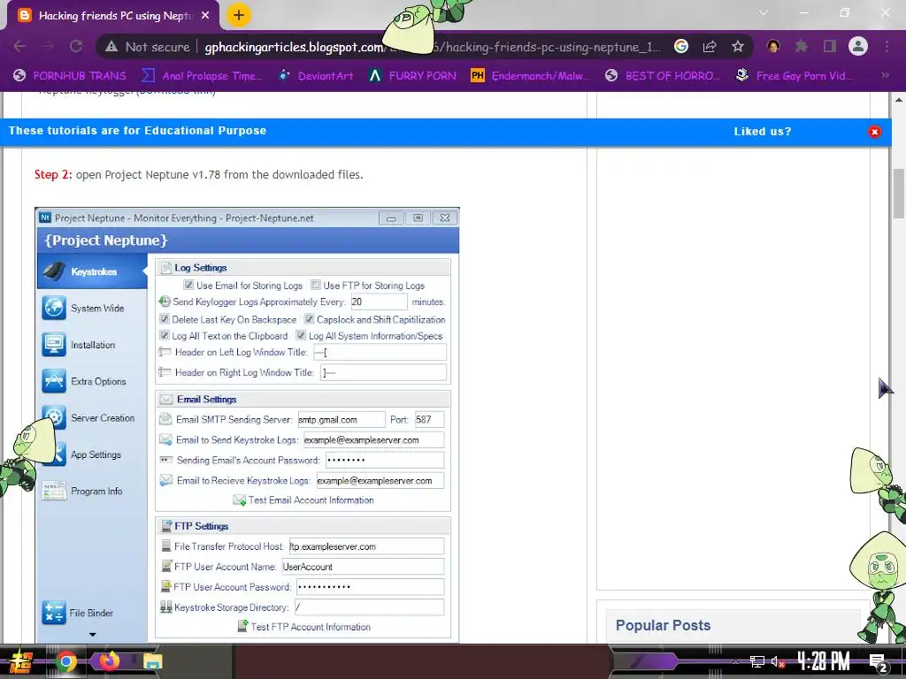
Task: Open the Windows Start button
Action: click(x=21, y=661)
